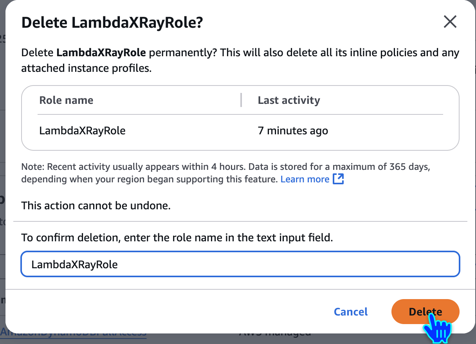Click the "attached instance profiles" description text
The height and width of the screenshot is (344, 476).
(86, 68)
